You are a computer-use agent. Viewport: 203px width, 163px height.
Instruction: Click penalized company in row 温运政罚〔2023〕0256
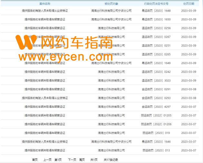point(111,28)
